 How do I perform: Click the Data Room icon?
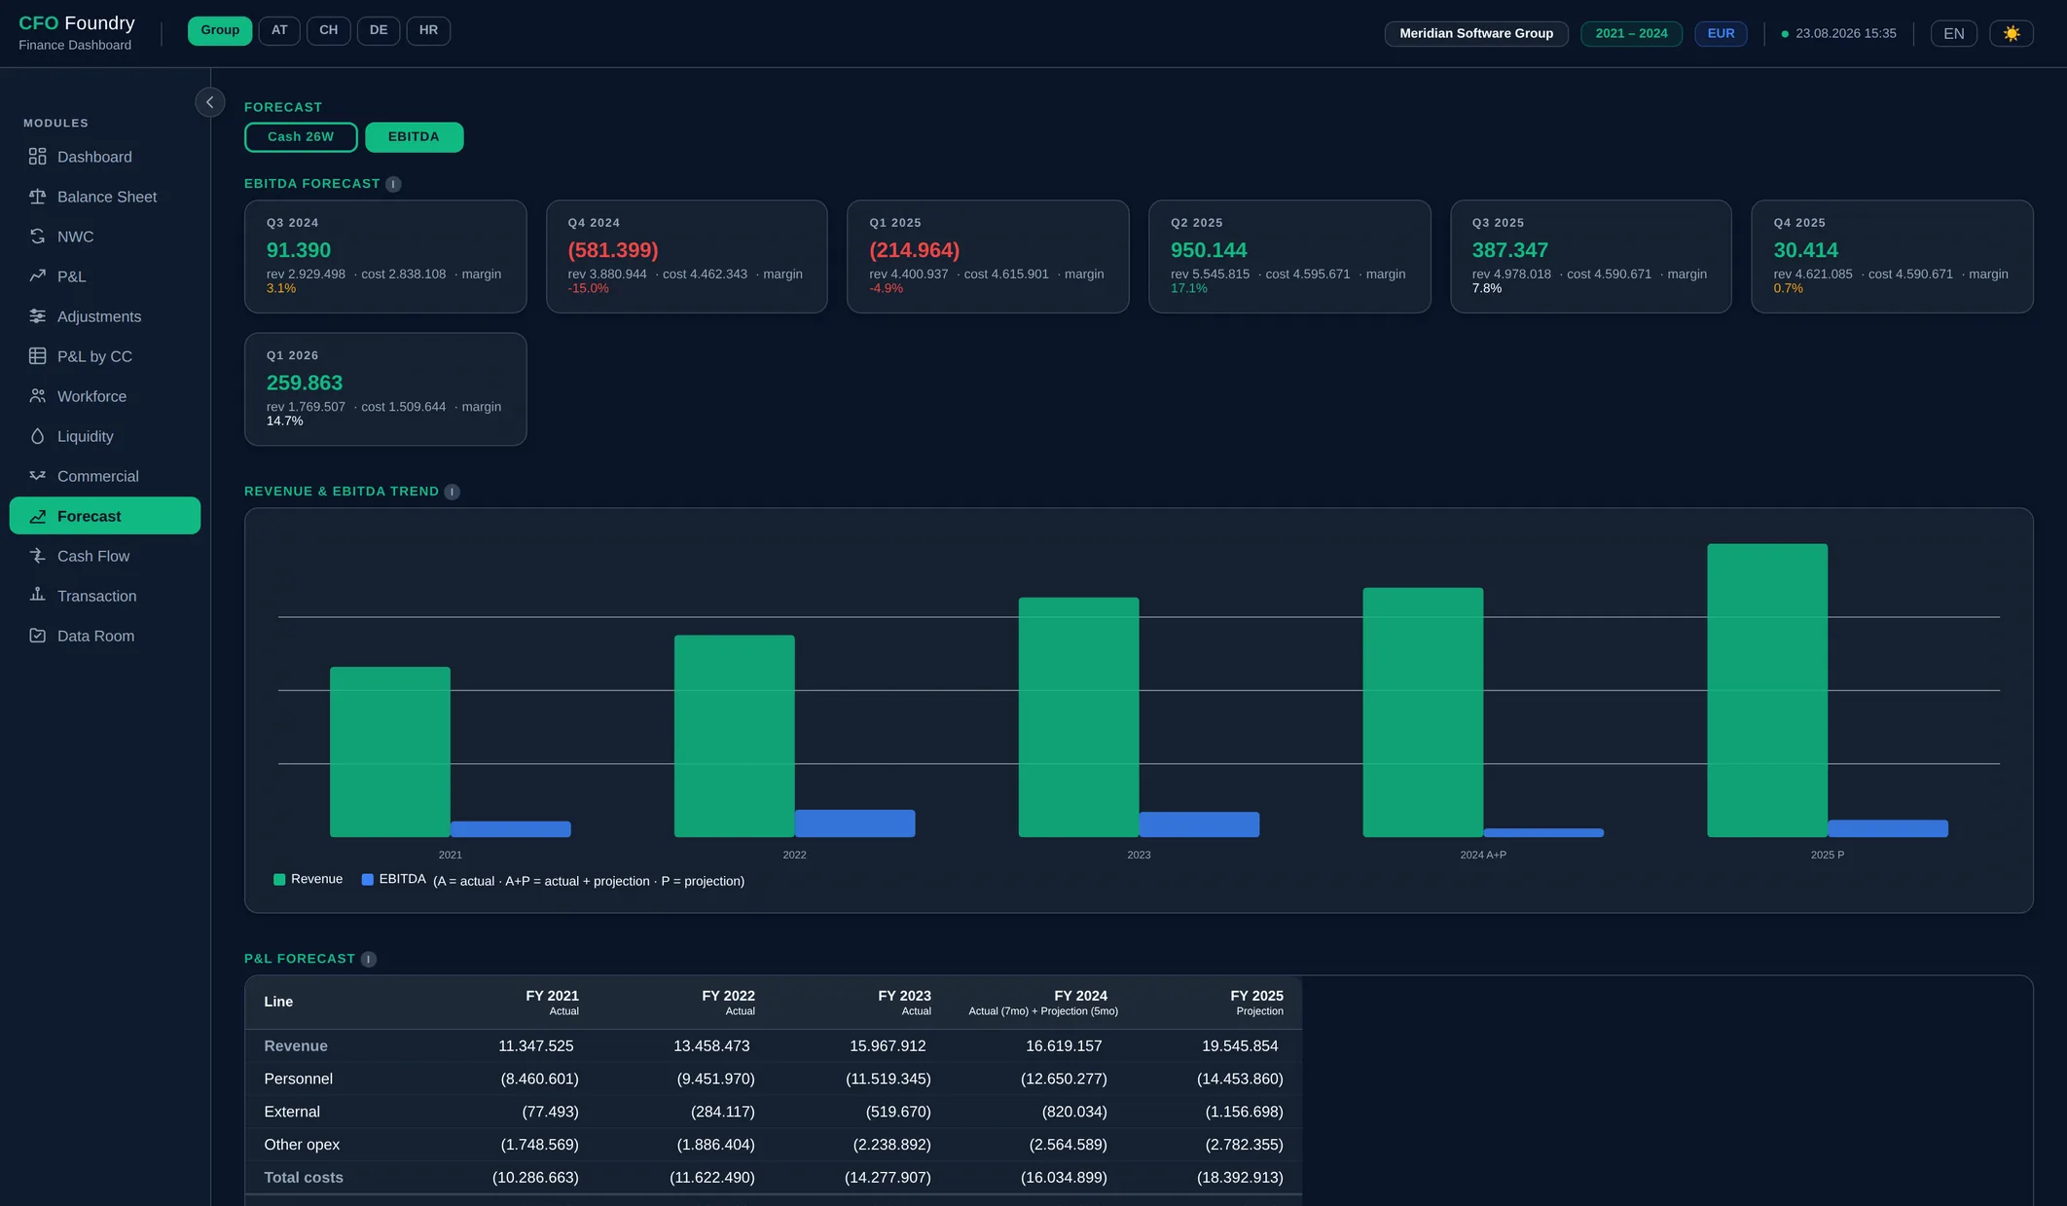tap(37, 636)
